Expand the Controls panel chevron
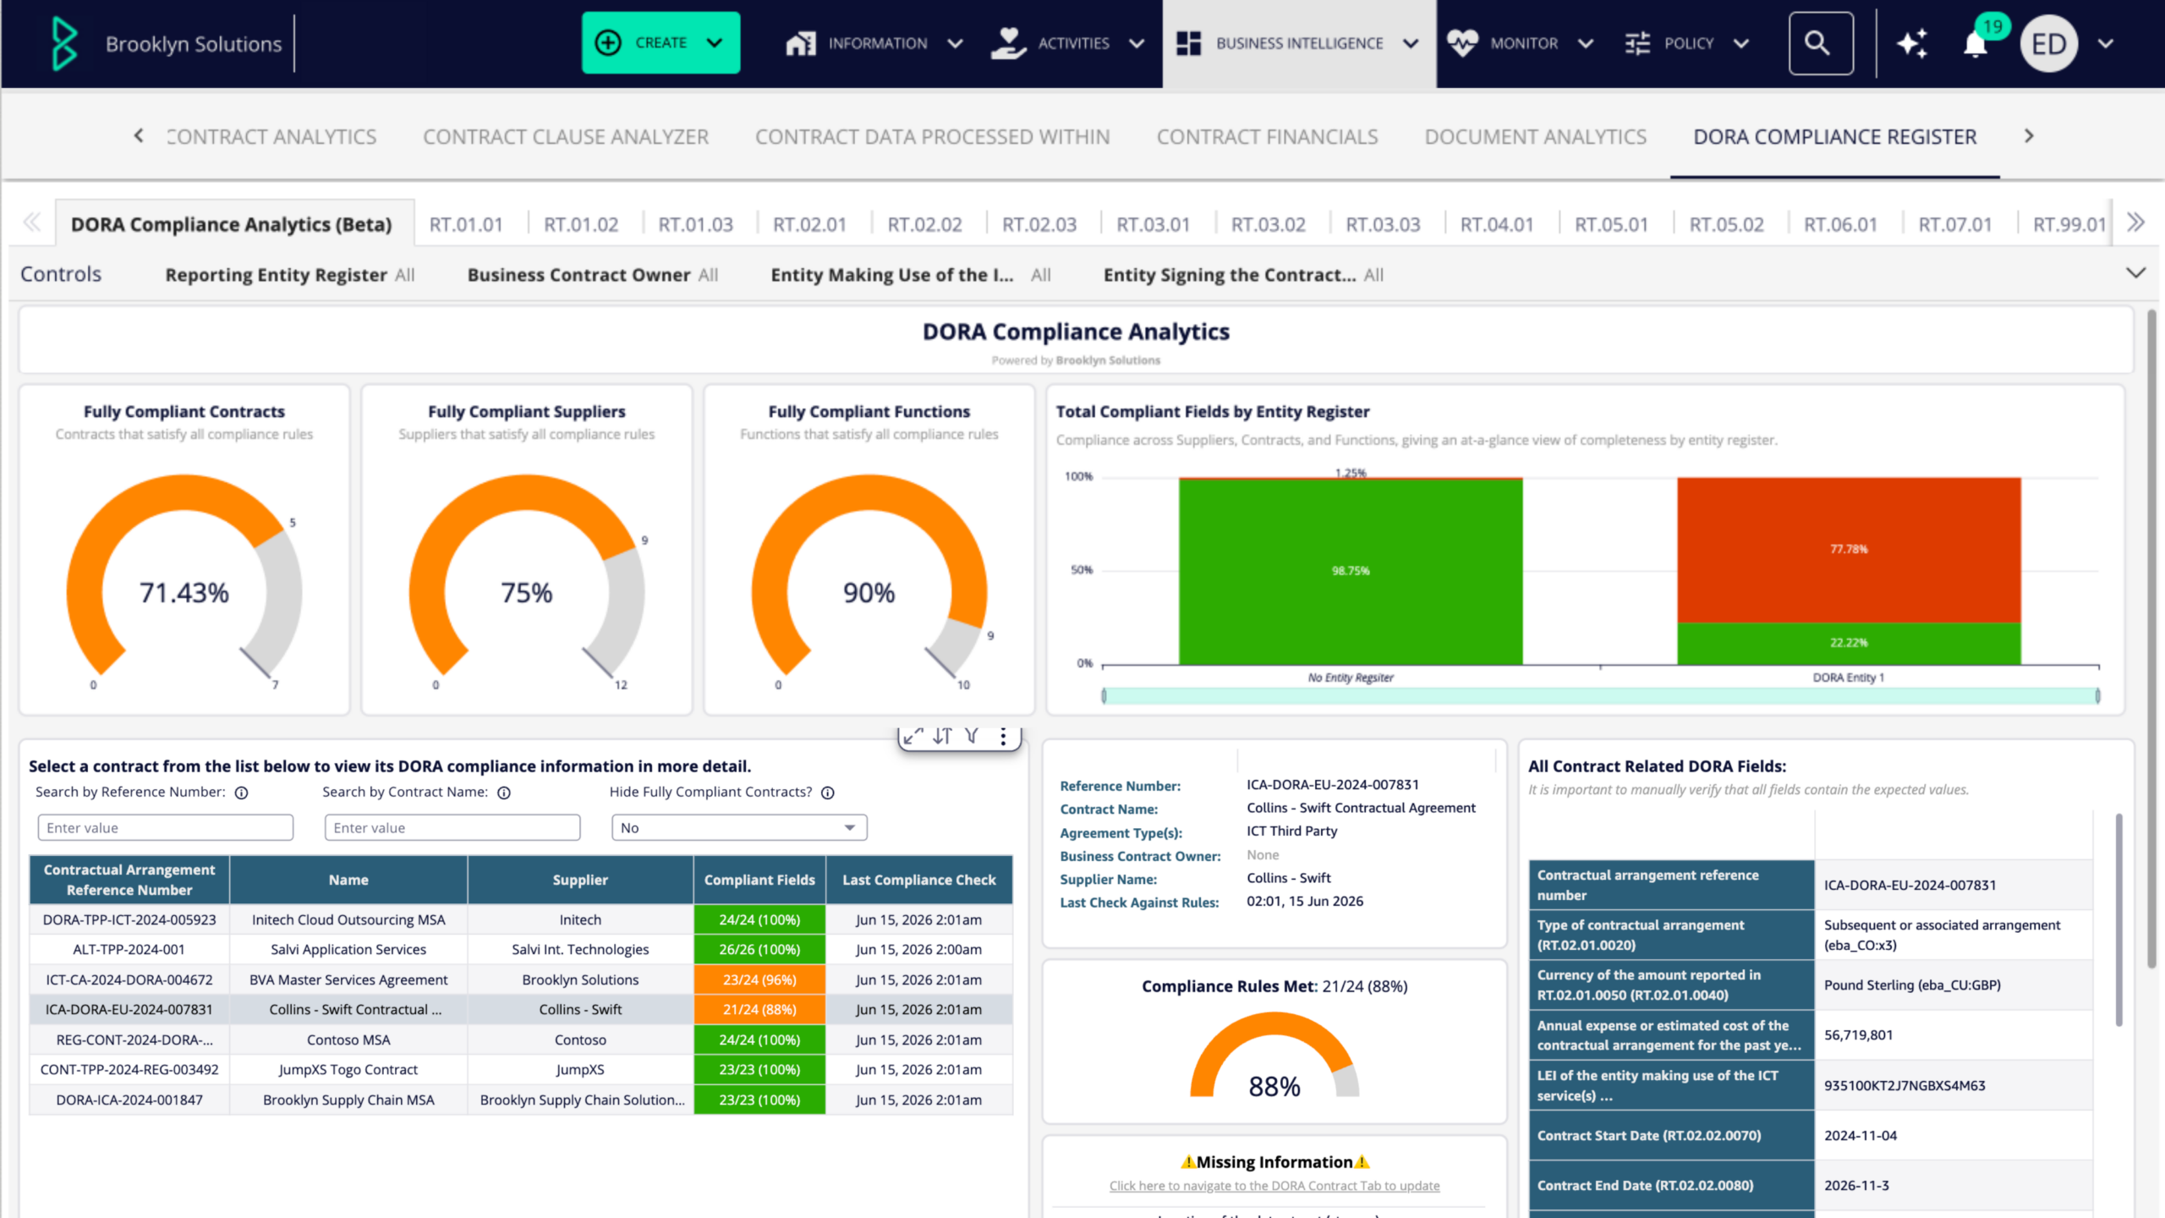The image size is (2165, 1218). (2135, 272)
